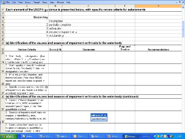Select row 21 section (a) heading cell
185x139 pixels.
click(x=64, y=43)
